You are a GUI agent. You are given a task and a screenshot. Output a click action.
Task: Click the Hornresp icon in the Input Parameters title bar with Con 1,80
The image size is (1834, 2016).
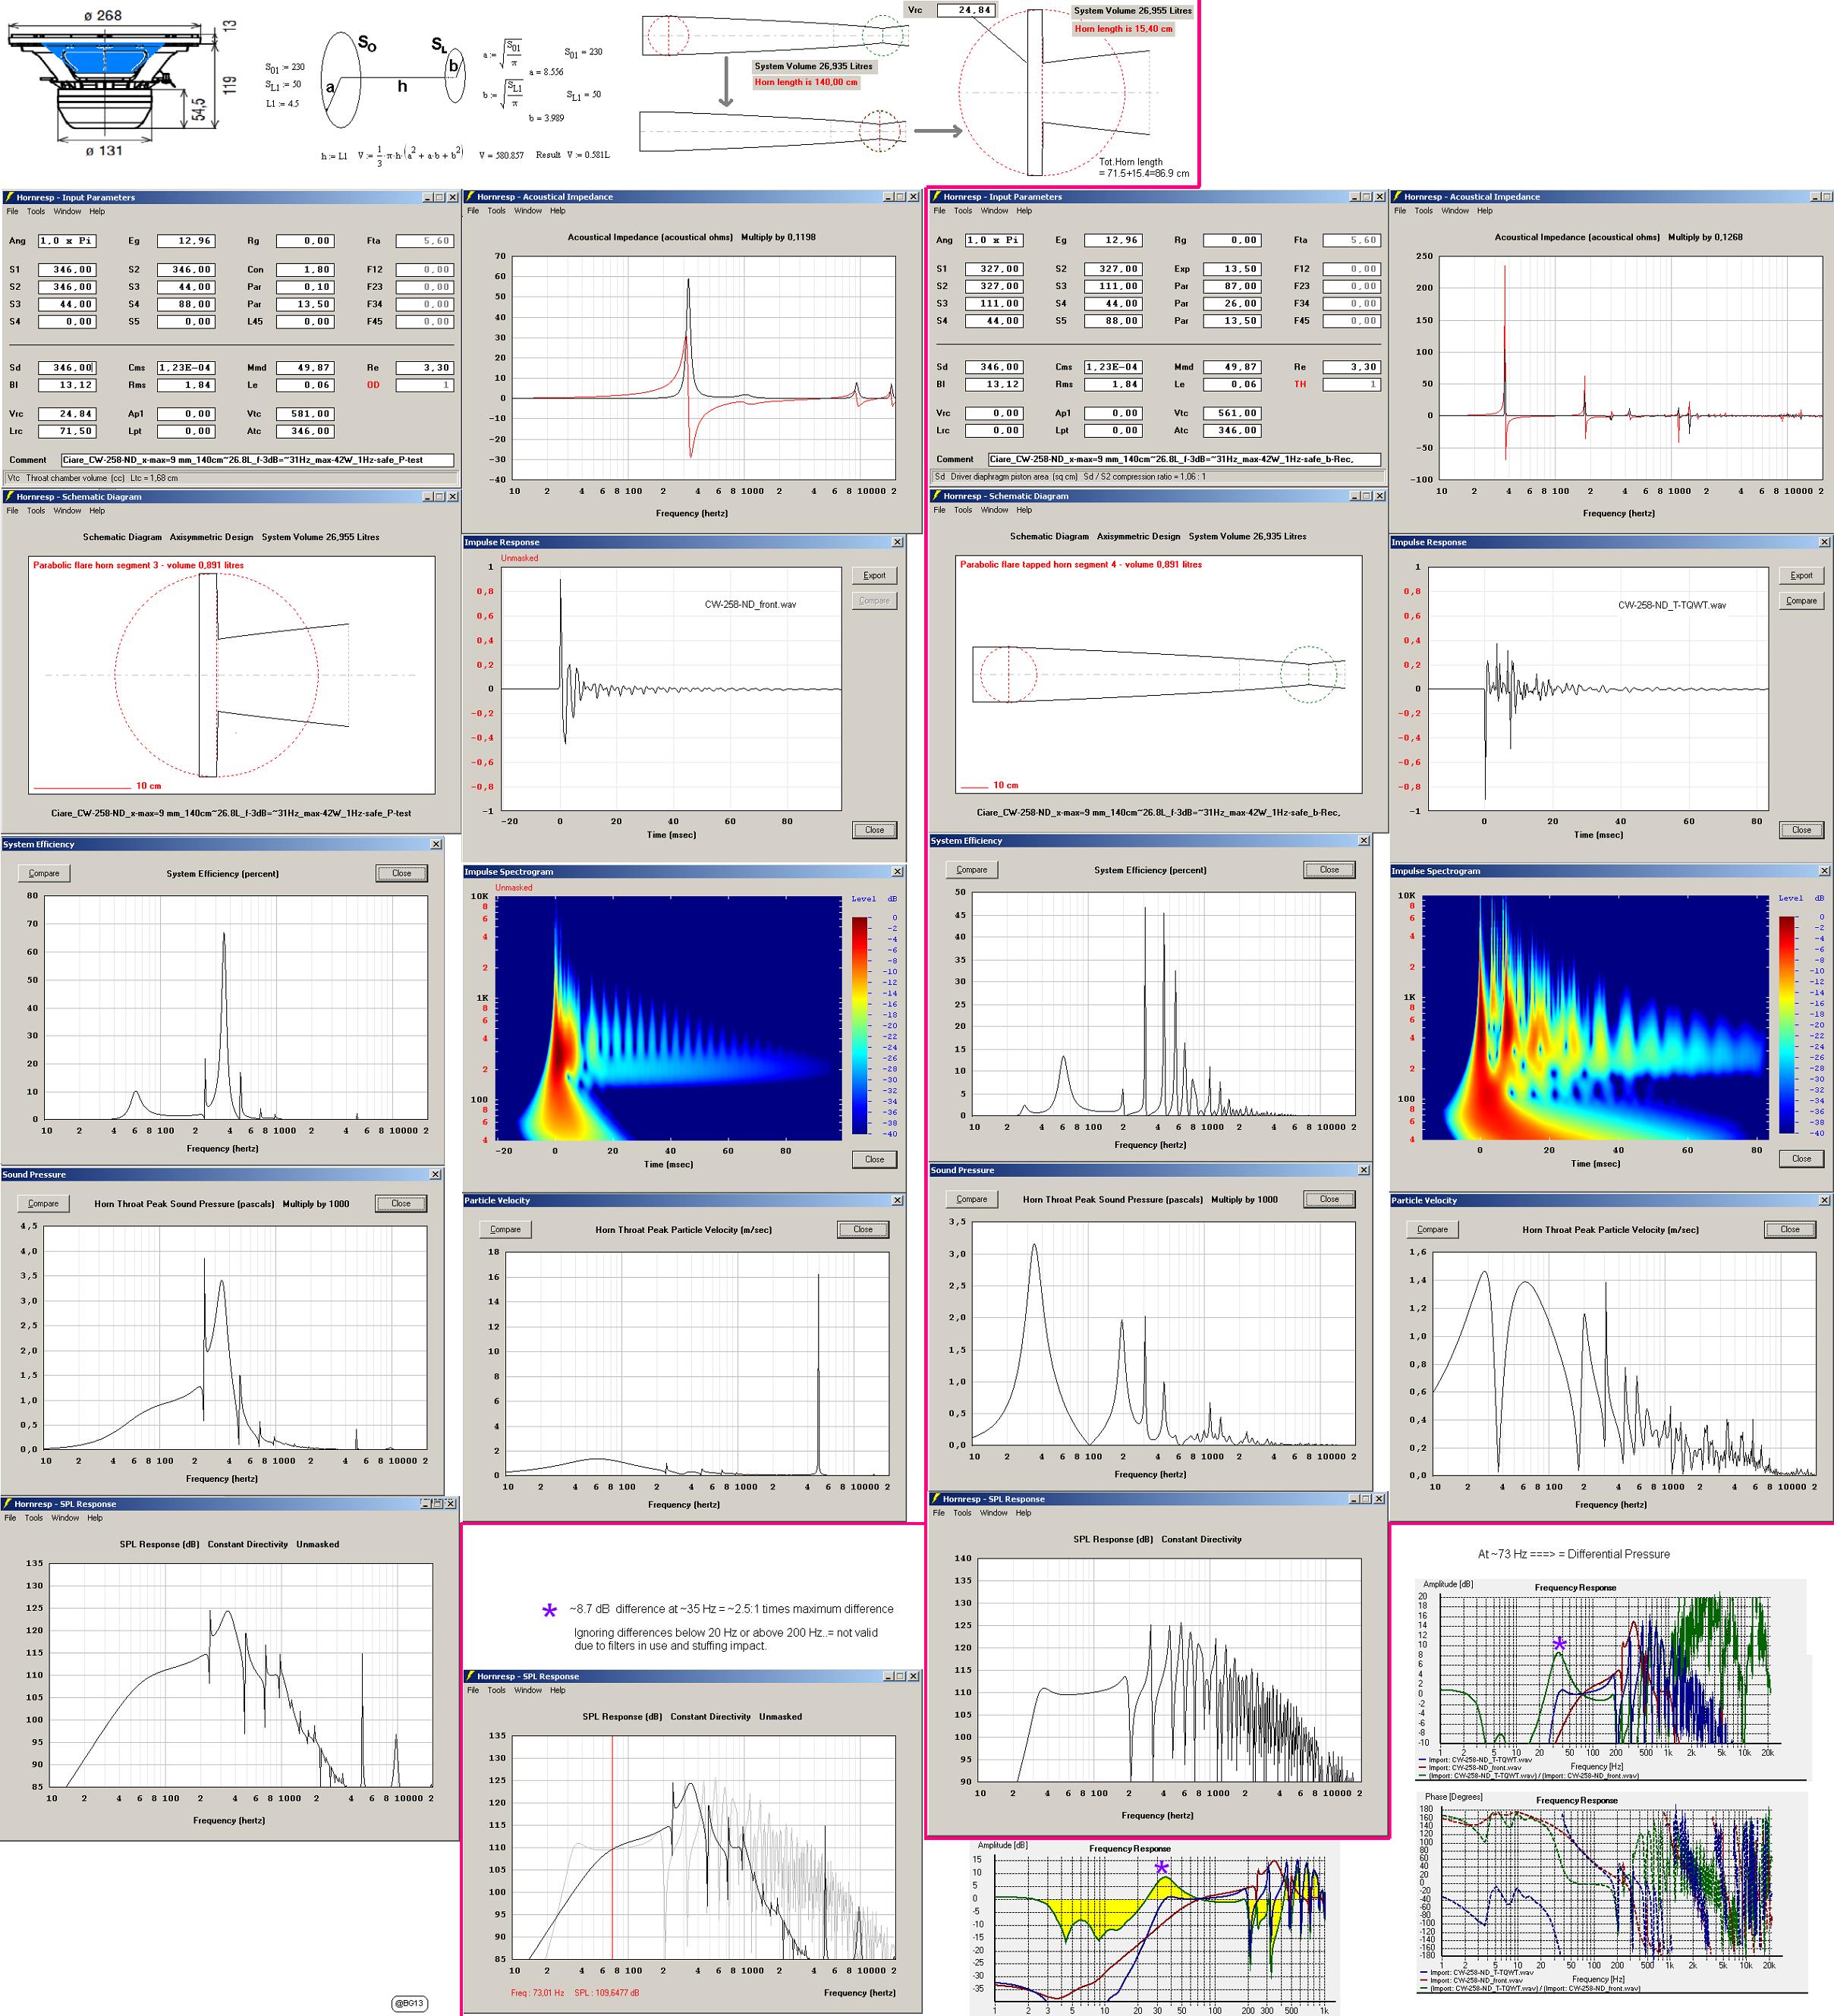[x=9, y=197]
